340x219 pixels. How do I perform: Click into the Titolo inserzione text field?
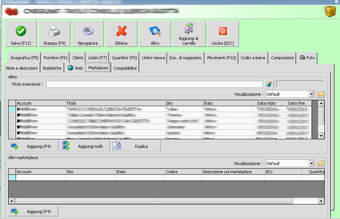coord(154,85)
